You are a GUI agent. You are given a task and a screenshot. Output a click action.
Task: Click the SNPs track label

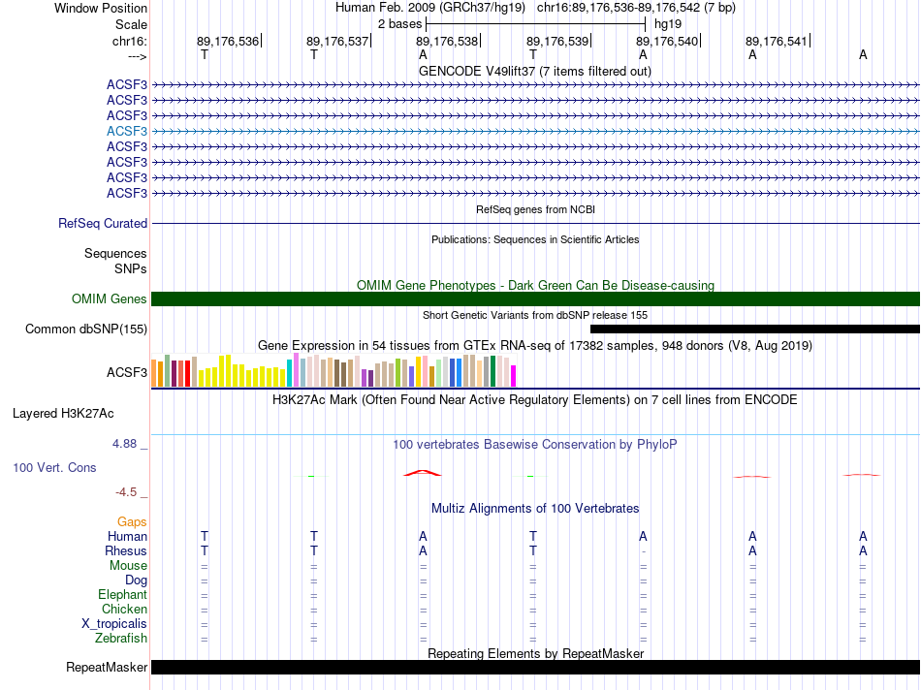(131, 268)
